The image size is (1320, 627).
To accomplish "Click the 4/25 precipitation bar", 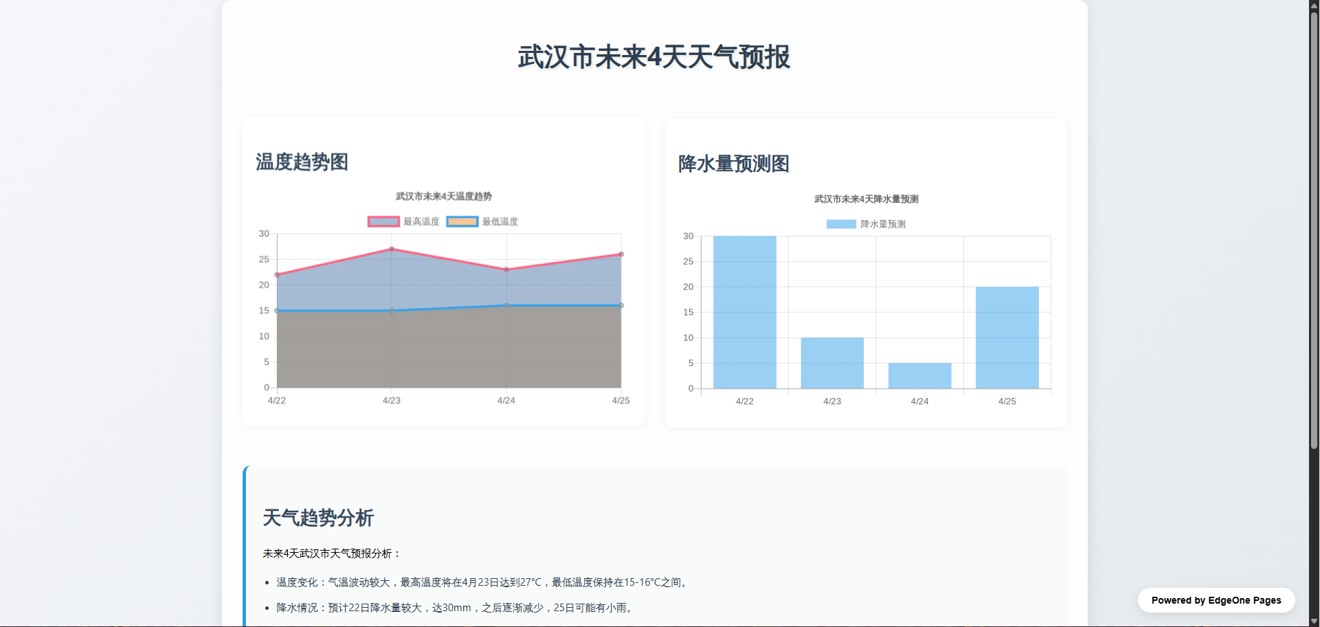I will coord(1007,338).
